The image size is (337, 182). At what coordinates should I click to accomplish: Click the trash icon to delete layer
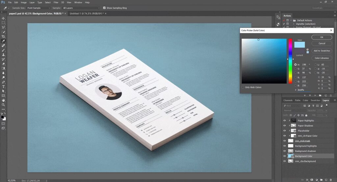click(x=331, y=180)
